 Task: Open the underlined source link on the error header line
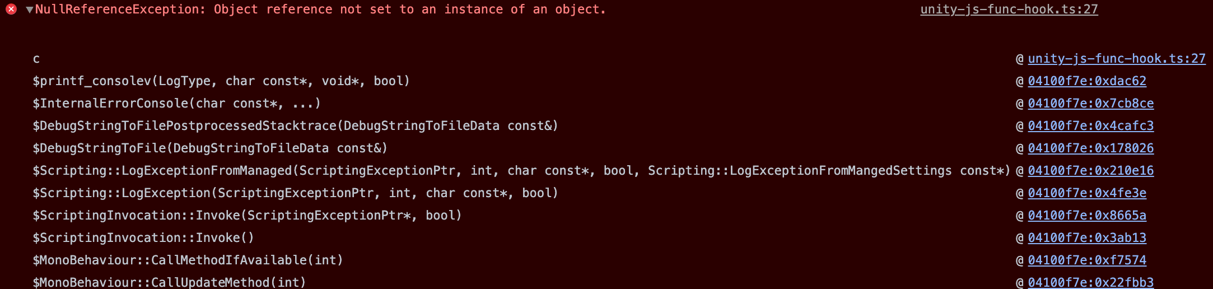(1009, 10)
